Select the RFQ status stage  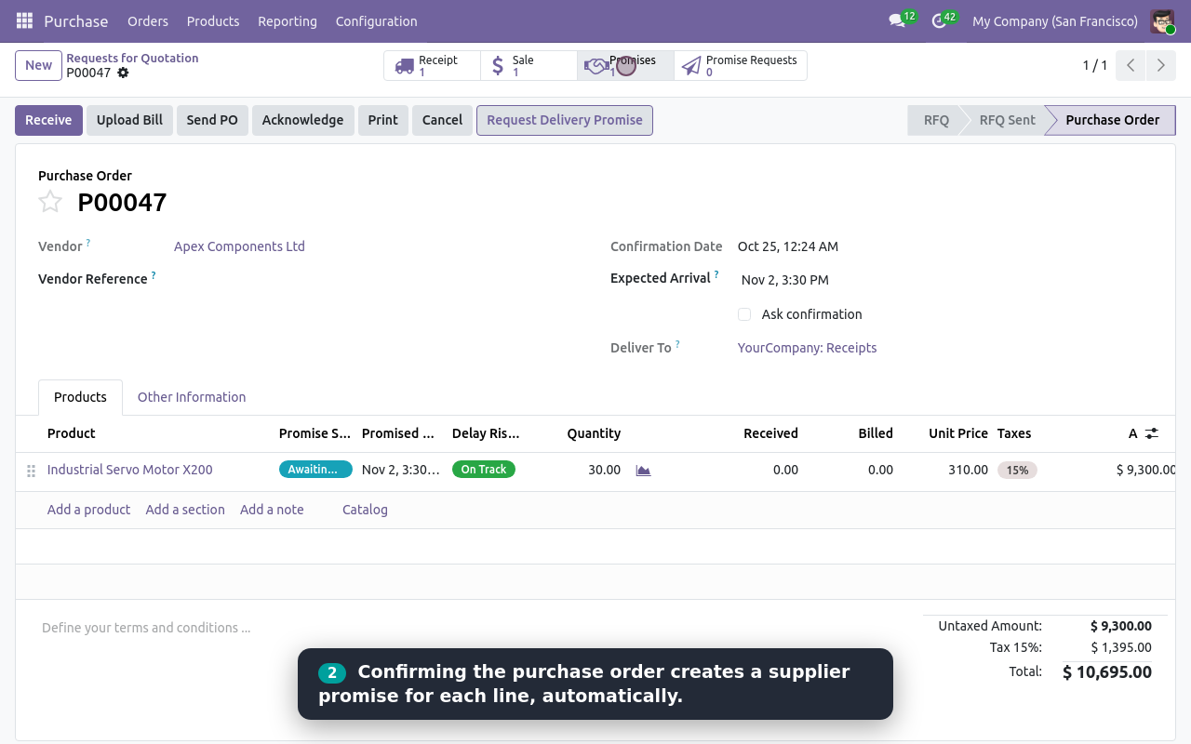coord(936,120)
